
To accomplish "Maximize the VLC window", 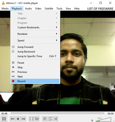I will pos(101,3).
